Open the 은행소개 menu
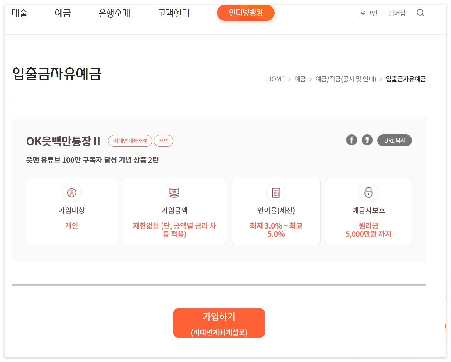Image resolution: width=451 pixels, height=362 pixels. [114, 13]
